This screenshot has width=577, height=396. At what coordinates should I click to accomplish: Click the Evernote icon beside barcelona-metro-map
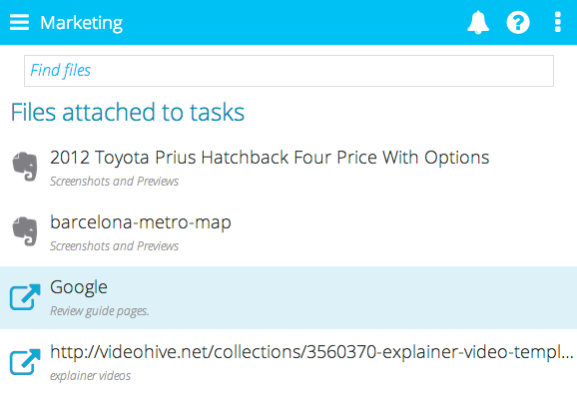tap(25, 231)
